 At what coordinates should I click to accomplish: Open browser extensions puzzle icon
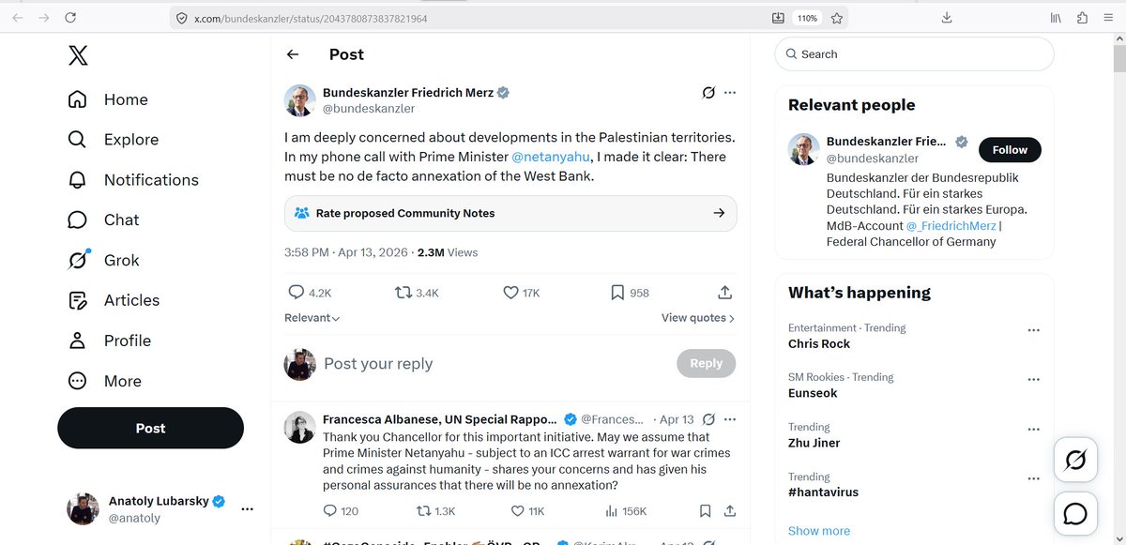pyautogui.click(x=1083, y=18)
